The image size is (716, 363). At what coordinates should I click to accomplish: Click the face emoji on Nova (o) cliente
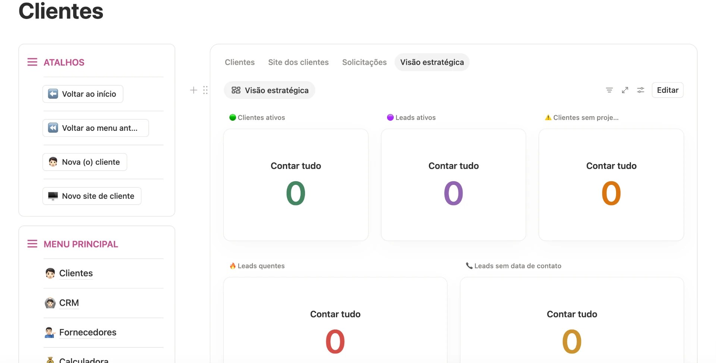[x=53, y=162]
